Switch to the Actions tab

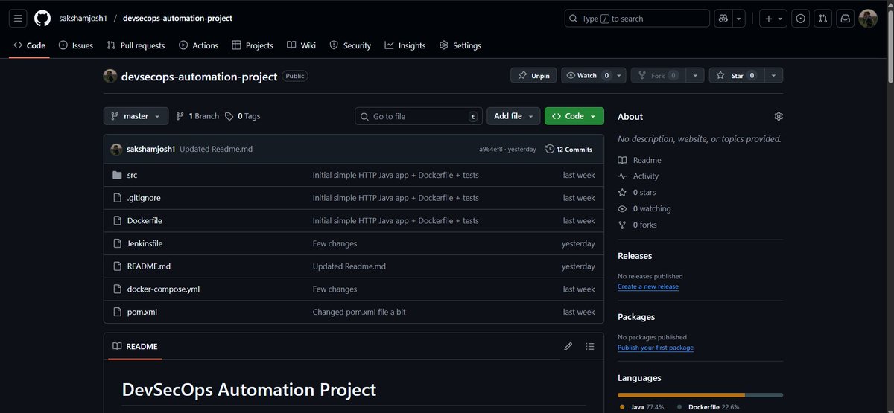[x=198, y=45]
